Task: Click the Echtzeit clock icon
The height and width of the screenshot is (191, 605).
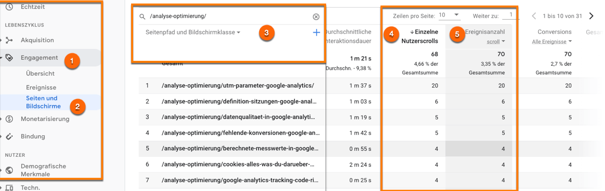Action: [x=9, y=7]
